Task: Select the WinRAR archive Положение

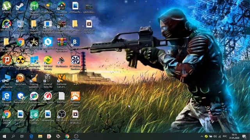Action: (x=62, y=42)
